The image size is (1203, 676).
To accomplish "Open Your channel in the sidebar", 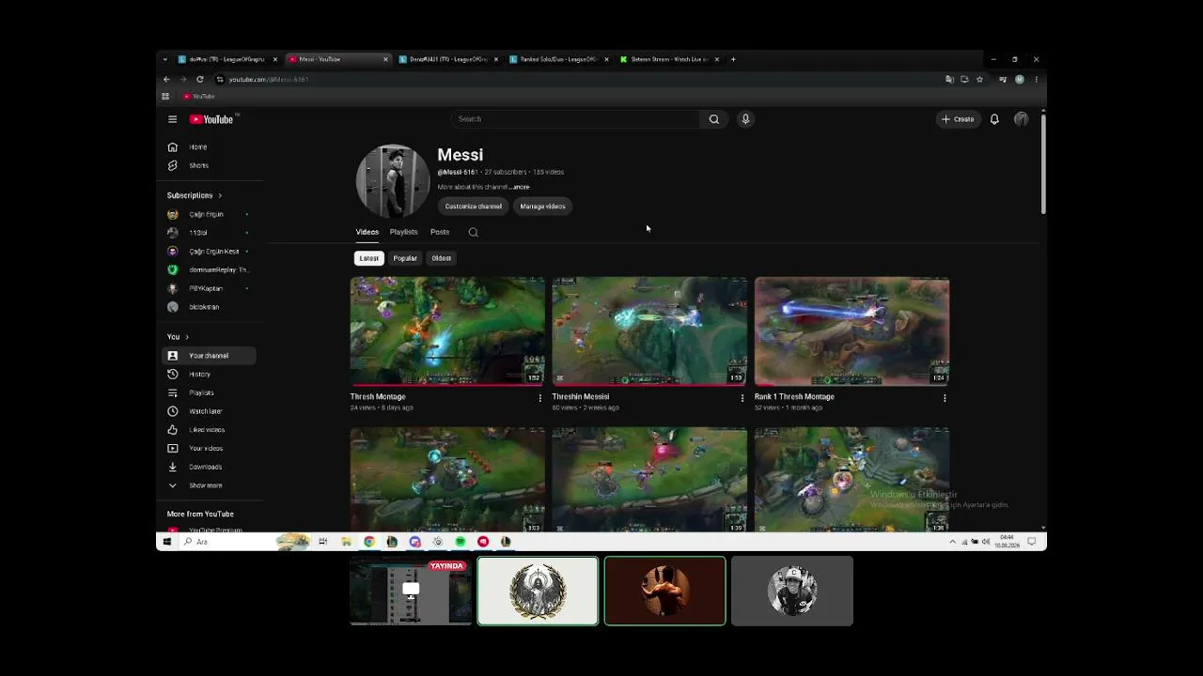I will [209, 356].
